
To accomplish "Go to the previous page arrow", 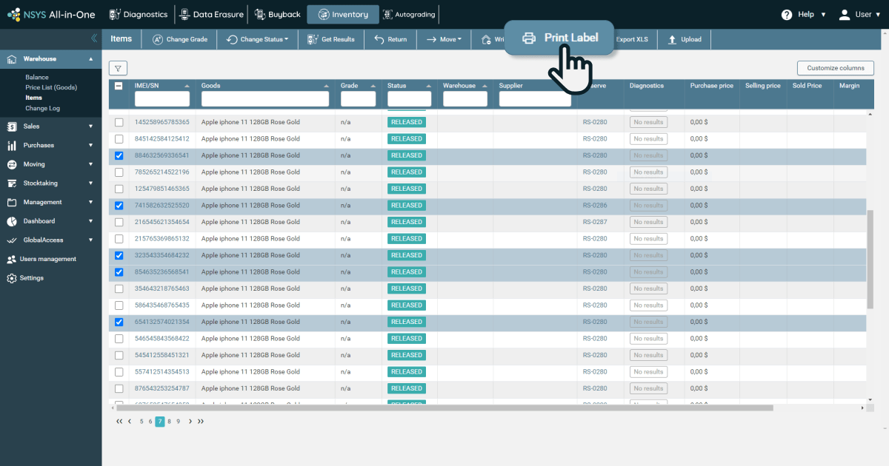I will [130, 422].
